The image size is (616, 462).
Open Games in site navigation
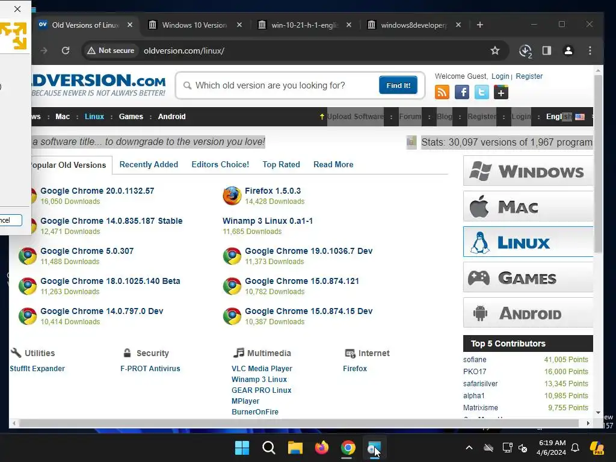(131, 116)
